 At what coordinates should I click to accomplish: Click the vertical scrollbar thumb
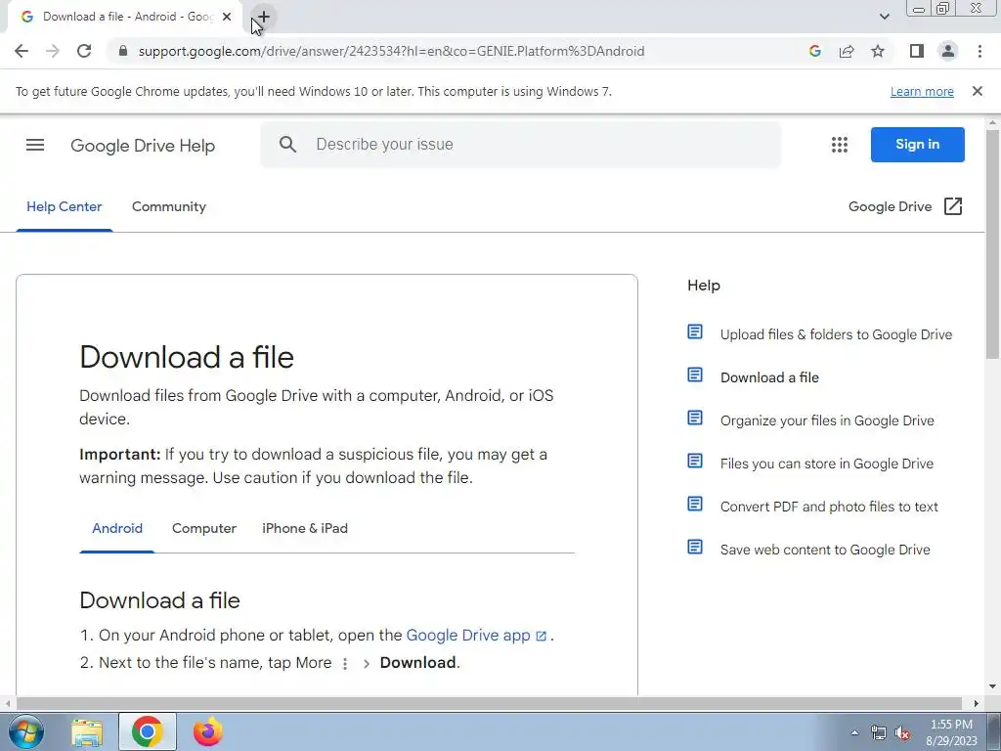point(992,243)
